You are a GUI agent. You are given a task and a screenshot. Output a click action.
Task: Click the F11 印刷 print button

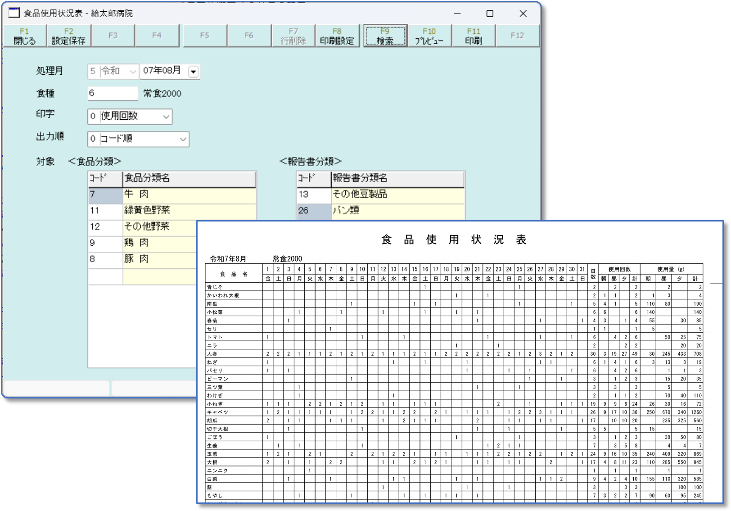point(473,36)
